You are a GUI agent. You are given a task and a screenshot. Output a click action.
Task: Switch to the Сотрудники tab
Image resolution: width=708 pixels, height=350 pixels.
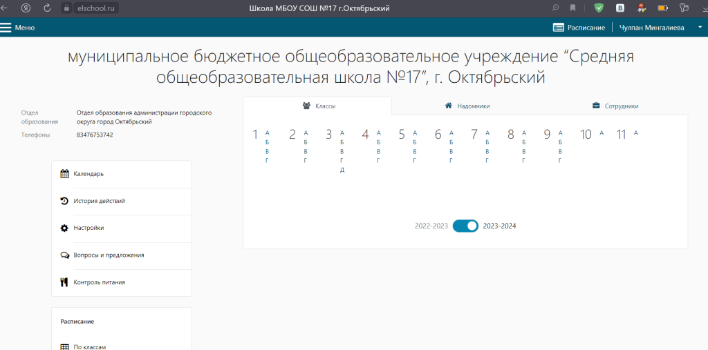pyautogui.click(x=614, y=106)
